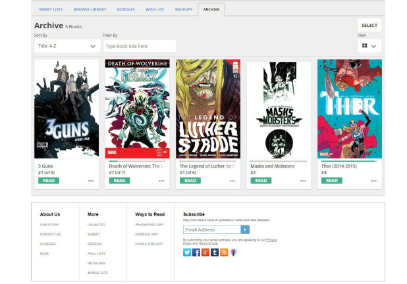
Task: Expand the Sort By Title: A-Z dropdown
Action: point(67,46)
